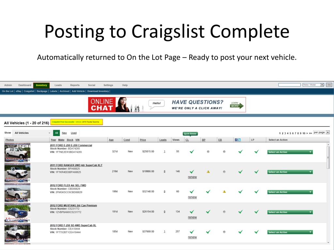334x250 pixels.
Task: Select On the Lot submenu link
Action: tap(8, 91)
